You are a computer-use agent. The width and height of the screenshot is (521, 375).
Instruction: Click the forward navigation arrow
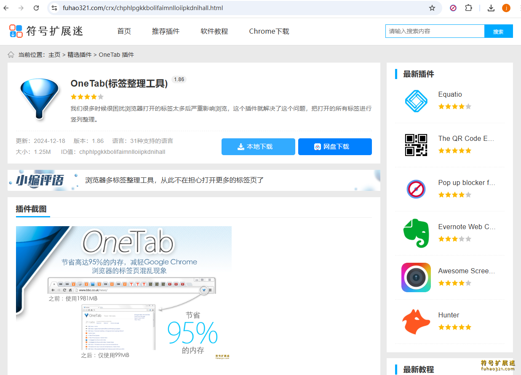click(x=21, y=8)
